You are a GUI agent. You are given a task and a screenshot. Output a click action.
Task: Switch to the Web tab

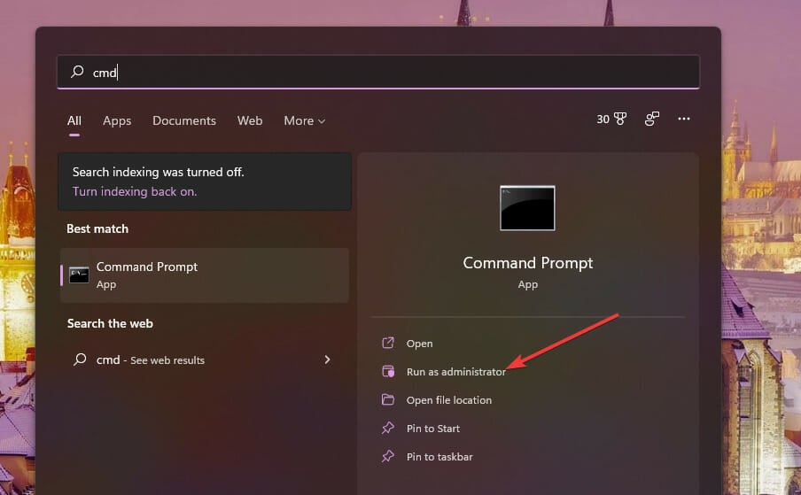[x=250, y=121]
